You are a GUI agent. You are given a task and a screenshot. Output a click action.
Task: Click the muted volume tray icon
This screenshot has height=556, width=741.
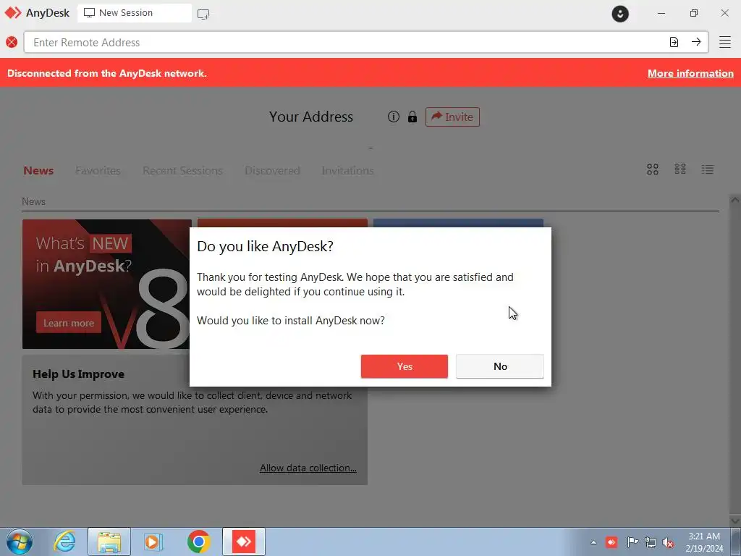(x=668, y=542)
